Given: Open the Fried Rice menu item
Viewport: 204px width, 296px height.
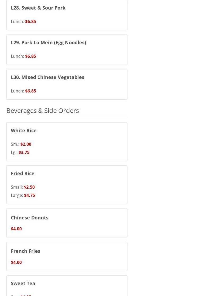Looking at the screenshot, I should pos(23,173).
